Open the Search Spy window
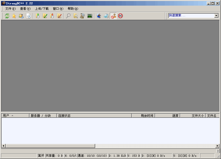Image resolution: width=221 pixels, height=159 pixels. 82,16
